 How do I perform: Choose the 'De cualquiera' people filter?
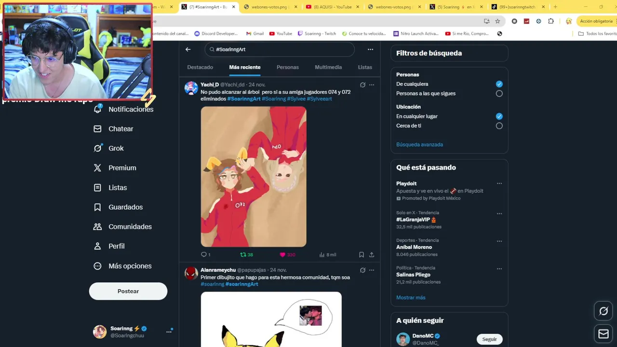(x=499, y=84)
